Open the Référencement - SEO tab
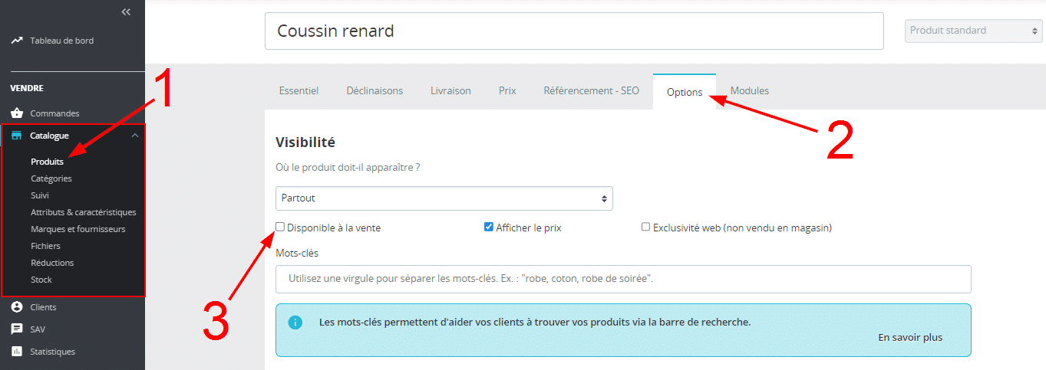Screen dimensions: 1046x370 (x=591, y=90)
